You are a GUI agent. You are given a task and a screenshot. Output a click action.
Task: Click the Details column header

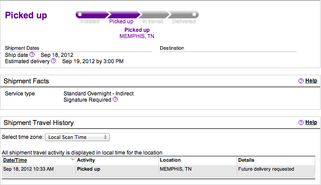[x=246, y=160]
